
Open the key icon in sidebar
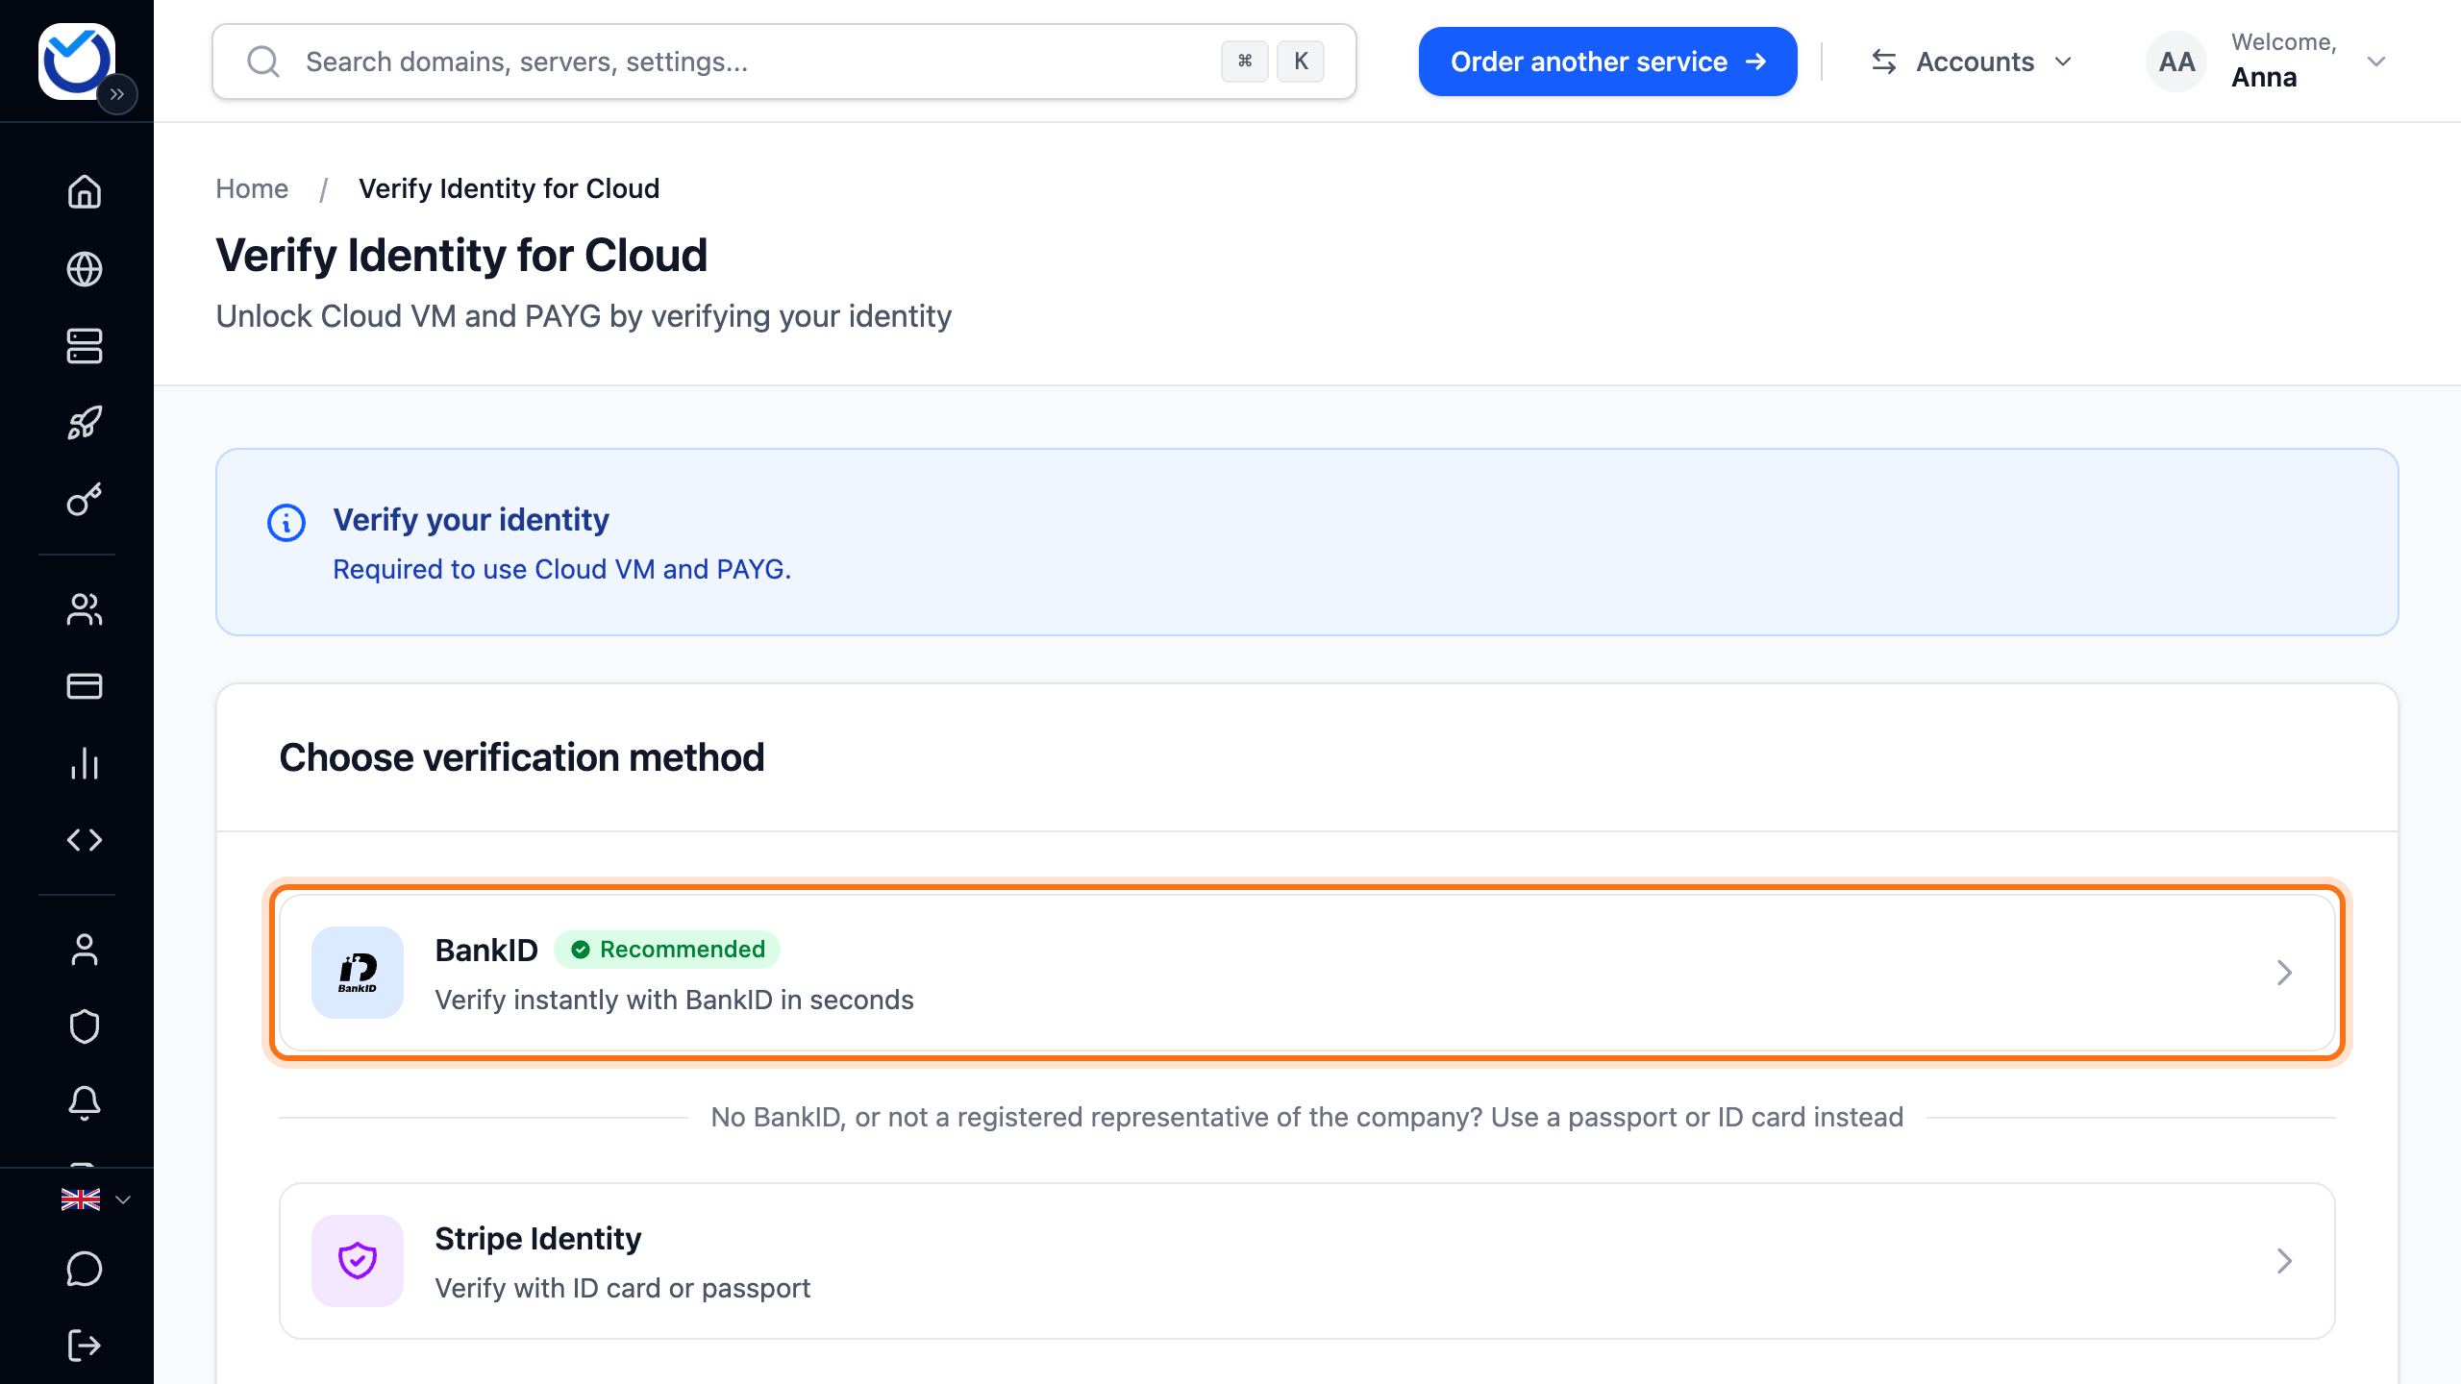coord(85,500)
